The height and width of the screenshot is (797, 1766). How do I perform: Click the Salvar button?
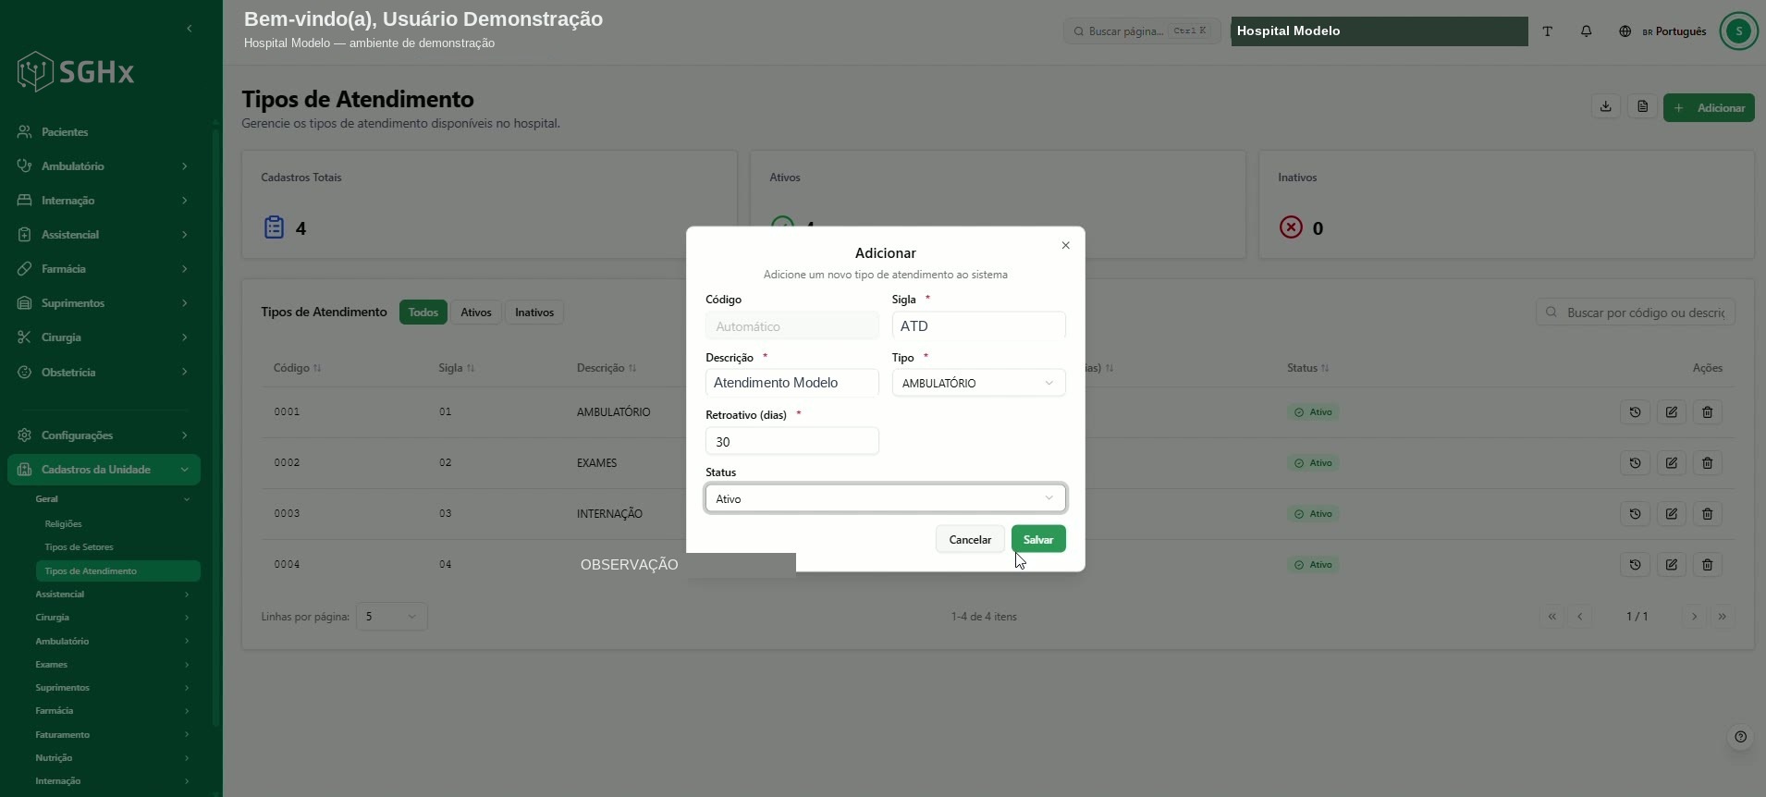(1038, 539)
